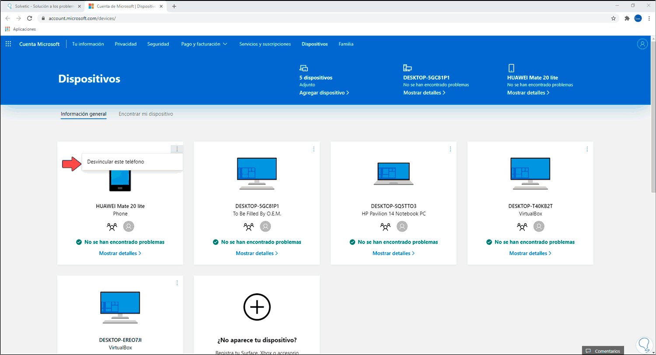Select Dispositivos in the navigation bar

click(314, 44)
